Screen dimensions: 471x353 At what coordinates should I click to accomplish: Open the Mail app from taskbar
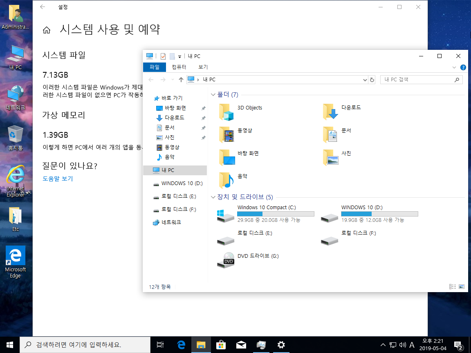coord(241,345)
